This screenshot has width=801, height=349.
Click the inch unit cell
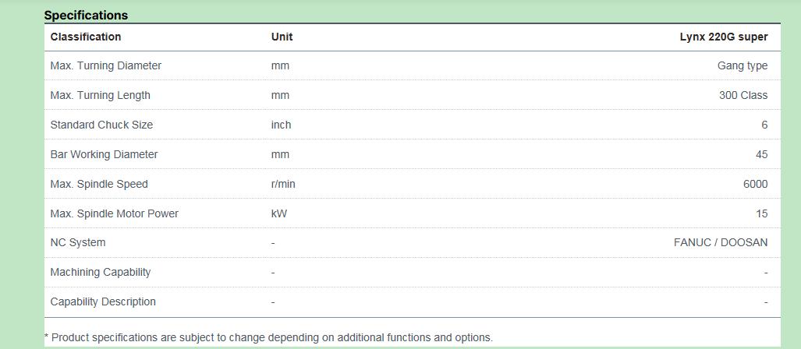[x=281, y=125]
